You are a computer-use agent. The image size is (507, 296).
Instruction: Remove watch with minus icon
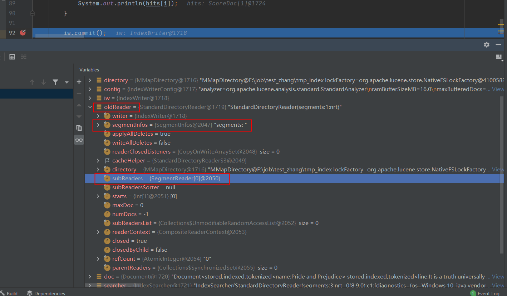(79, 94)
